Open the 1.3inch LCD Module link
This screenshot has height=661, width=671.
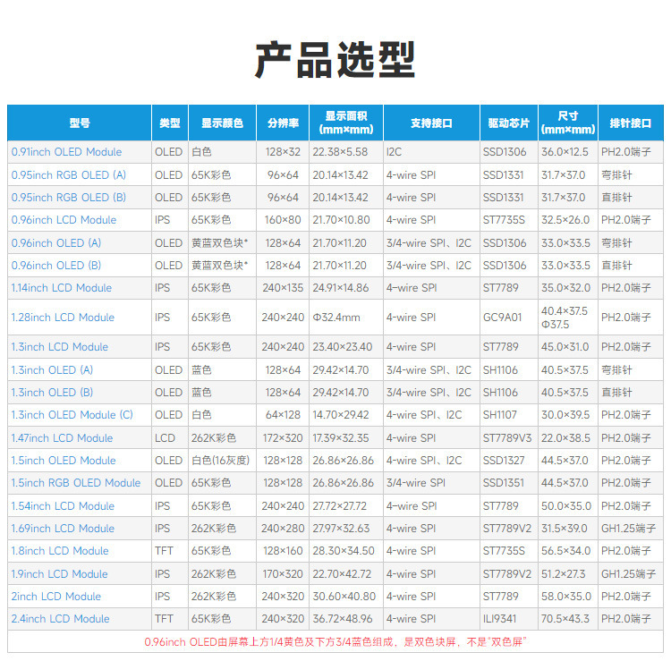pos(59,347)
